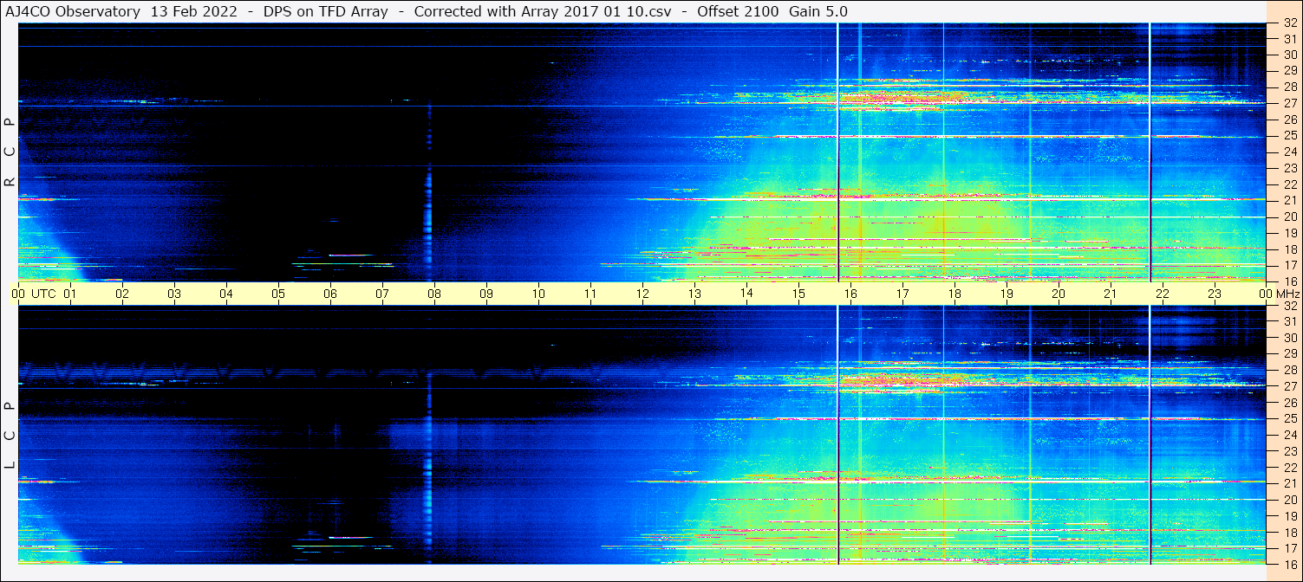
Task: Click 27 MHz label in RCP panel
Action: pyautogui.click(x=1289, y=103)
